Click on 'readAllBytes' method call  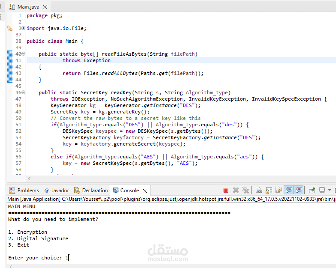click(120, 73)
